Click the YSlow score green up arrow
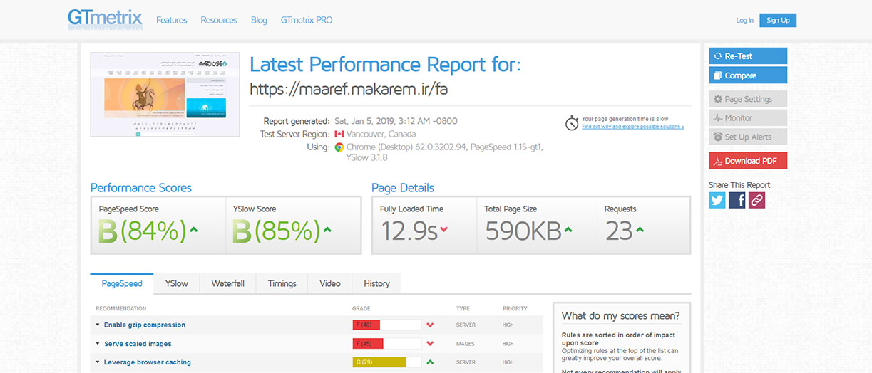Image resolution: width=872 pixels, height=373 pixels. point(327,229)
